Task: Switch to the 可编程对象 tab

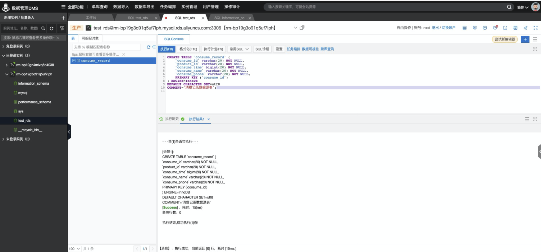Action: pyautogui.click(x=90, y=38)
